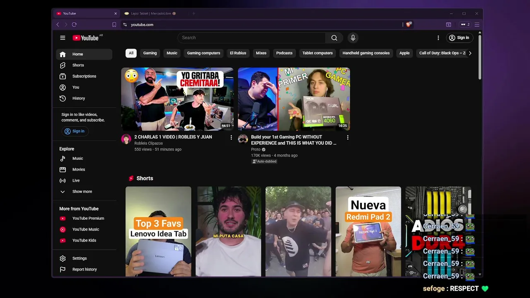The image size is (530, 298).
Task: Open Subscriptions in the sidebar
Action: click(x=84, y=76)
